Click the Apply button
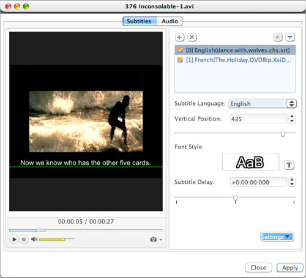The height and width of the screenshot is (278, 306). pyautogui.click(x=290, y=268)
